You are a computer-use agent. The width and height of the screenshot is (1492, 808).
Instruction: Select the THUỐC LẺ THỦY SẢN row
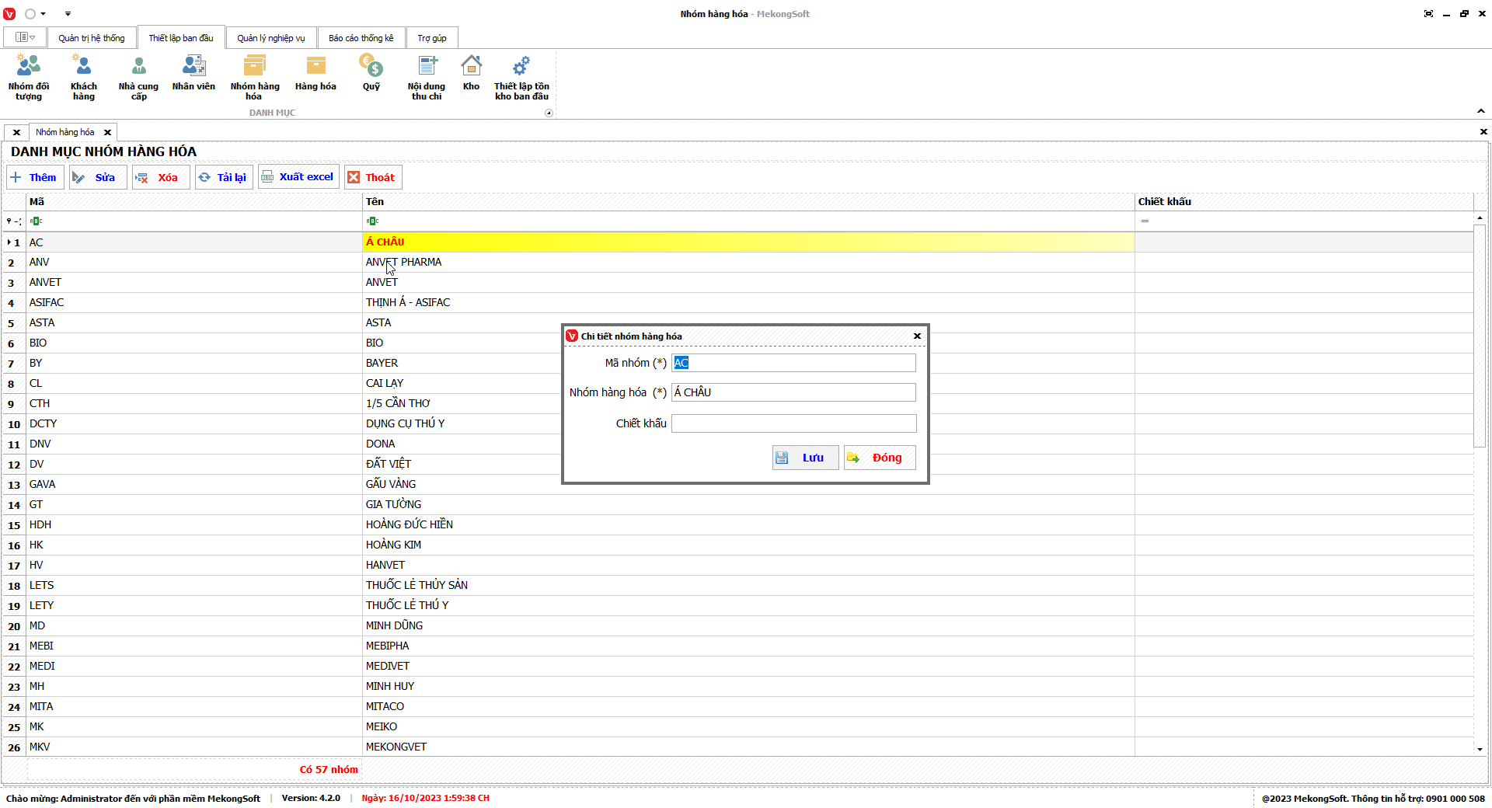pos(737,586)
